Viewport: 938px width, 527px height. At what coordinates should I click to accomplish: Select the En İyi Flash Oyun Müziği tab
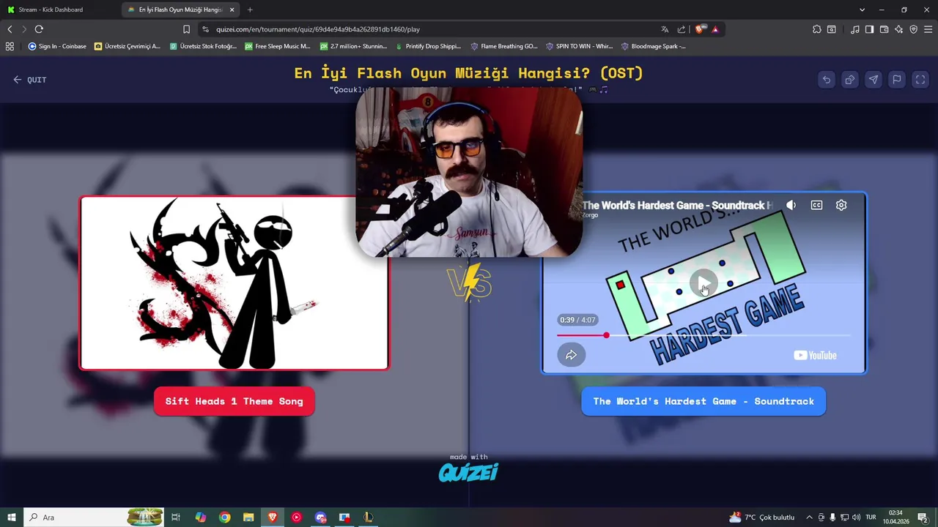[180, 10]
